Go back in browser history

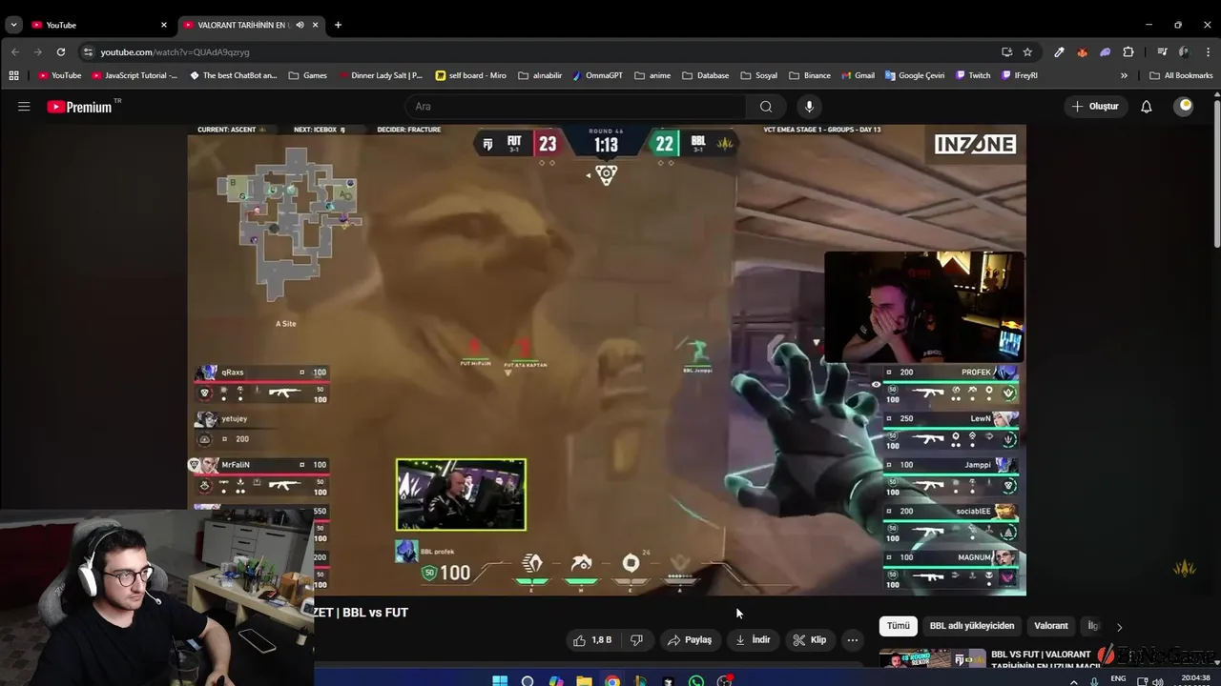[x=15, y=51]
